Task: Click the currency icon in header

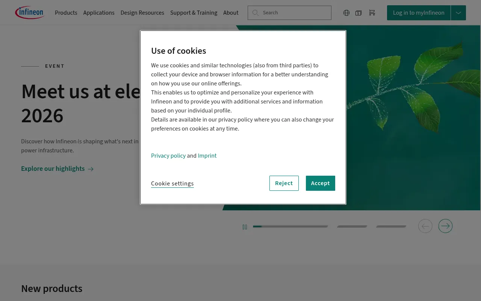Action: 358,13
